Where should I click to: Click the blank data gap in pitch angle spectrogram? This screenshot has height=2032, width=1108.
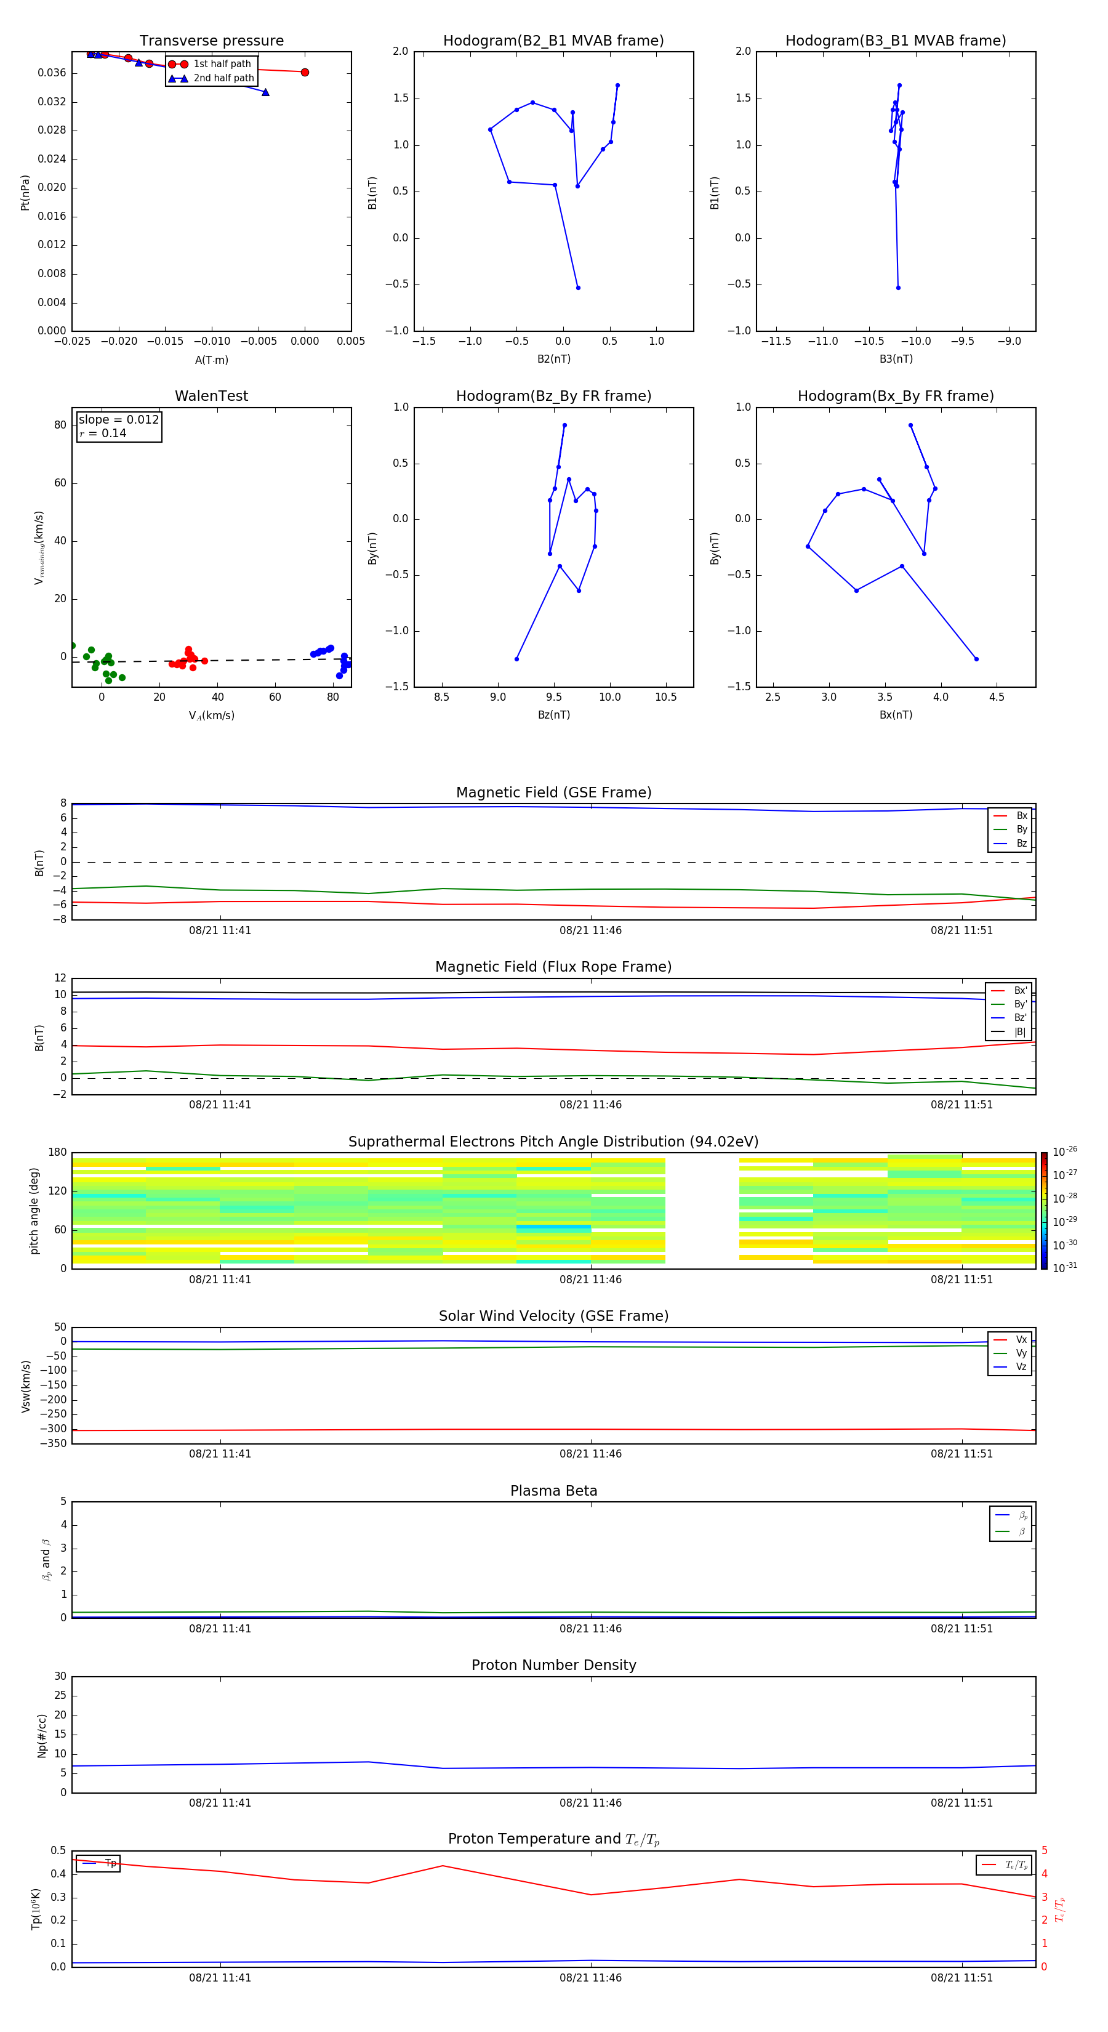(x=702, y=1211)
